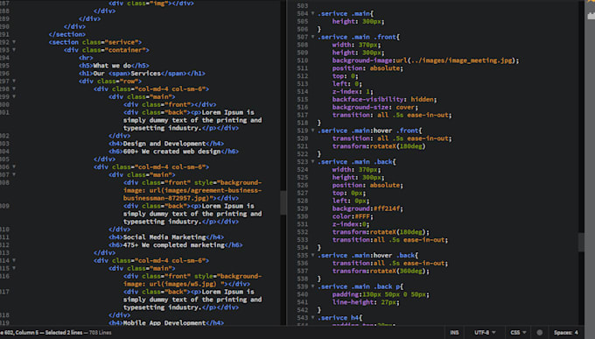Fold the .main .back p rule at line 539
The width and height of the screenshot is (595, 339).
click(312, 286)
